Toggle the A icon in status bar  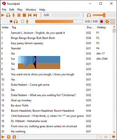click(14, 137)
